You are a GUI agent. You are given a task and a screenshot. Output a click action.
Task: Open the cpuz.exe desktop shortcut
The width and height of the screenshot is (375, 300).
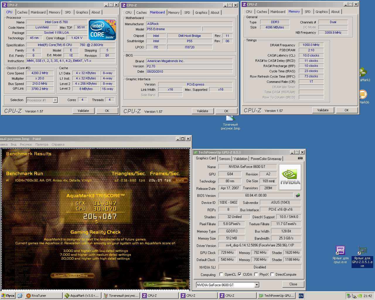click(340, 254)
